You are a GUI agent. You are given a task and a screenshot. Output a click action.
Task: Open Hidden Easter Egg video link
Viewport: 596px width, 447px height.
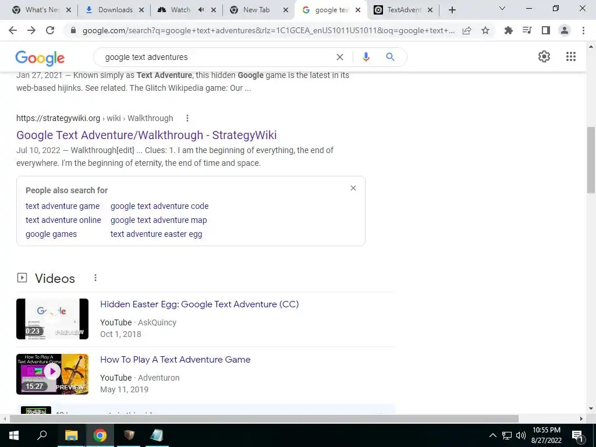pyautogui.click(x=200, y=304)
